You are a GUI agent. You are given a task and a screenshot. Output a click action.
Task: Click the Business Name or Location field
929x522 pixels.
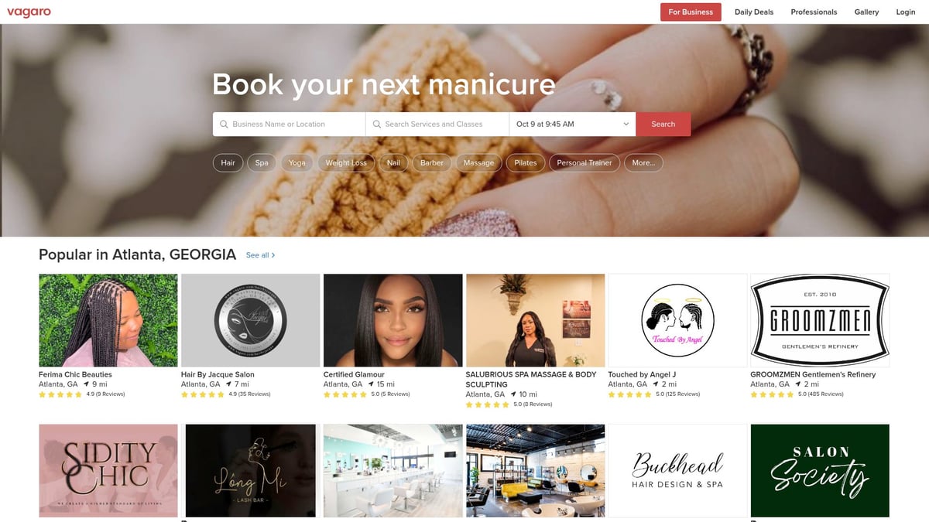(x=289, y=124)
